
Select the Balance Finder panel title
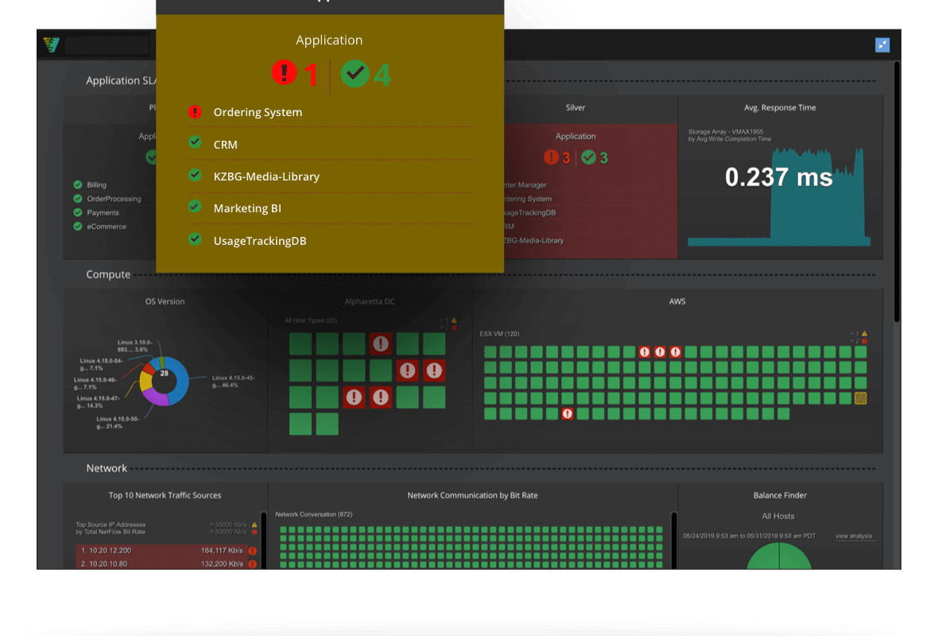(x=780, y=495)
